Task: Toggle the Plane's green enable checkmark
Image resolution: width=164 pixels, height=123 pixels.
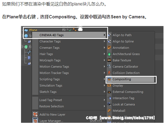Action: click(x=70, y=30)
